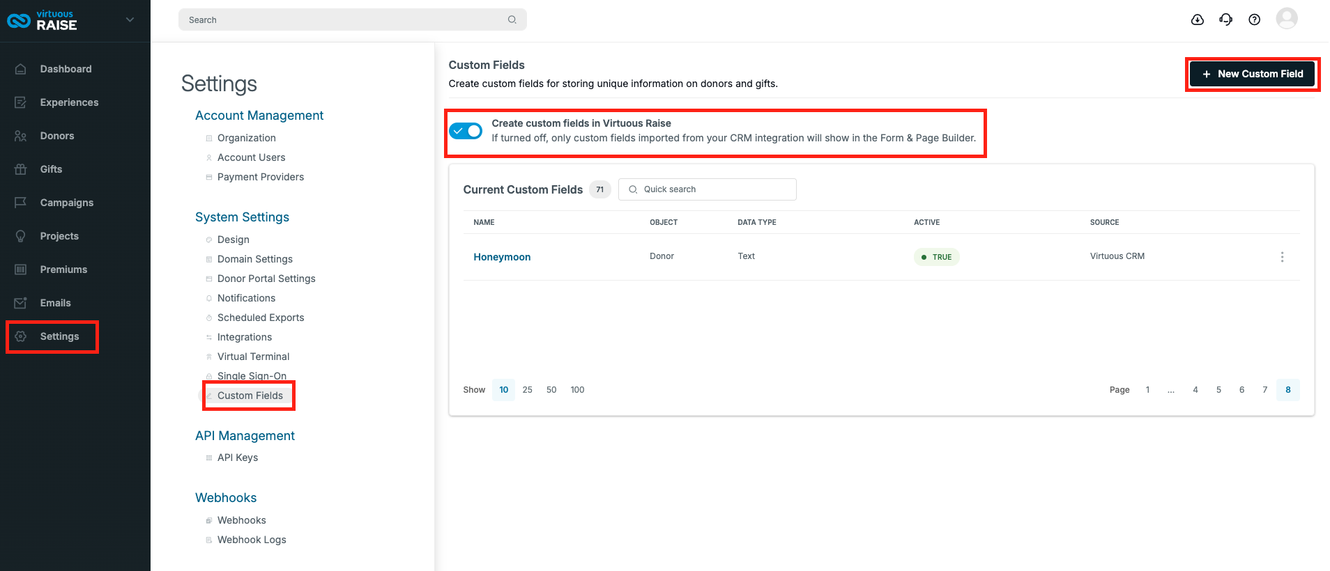Image resolution: width=1330 pixels, height=571 pixels.
Task: Open the user profile avatar
Action: [1287, 18]
